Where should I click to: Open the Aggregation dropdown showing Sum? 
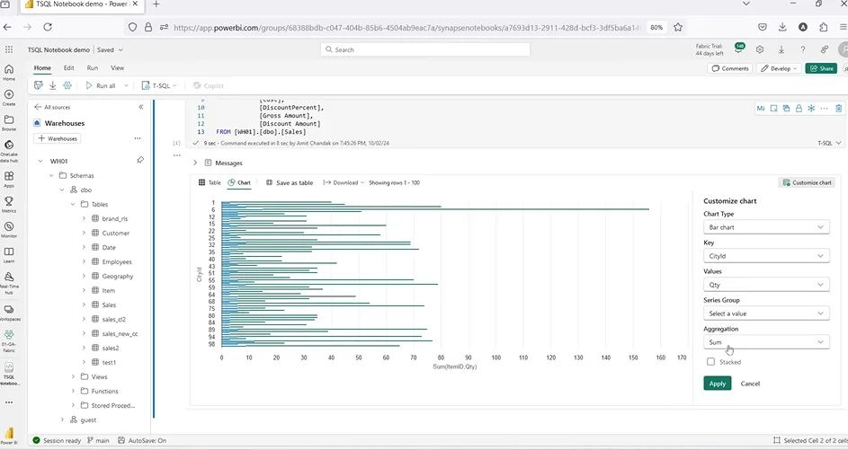tap(766, 341)
